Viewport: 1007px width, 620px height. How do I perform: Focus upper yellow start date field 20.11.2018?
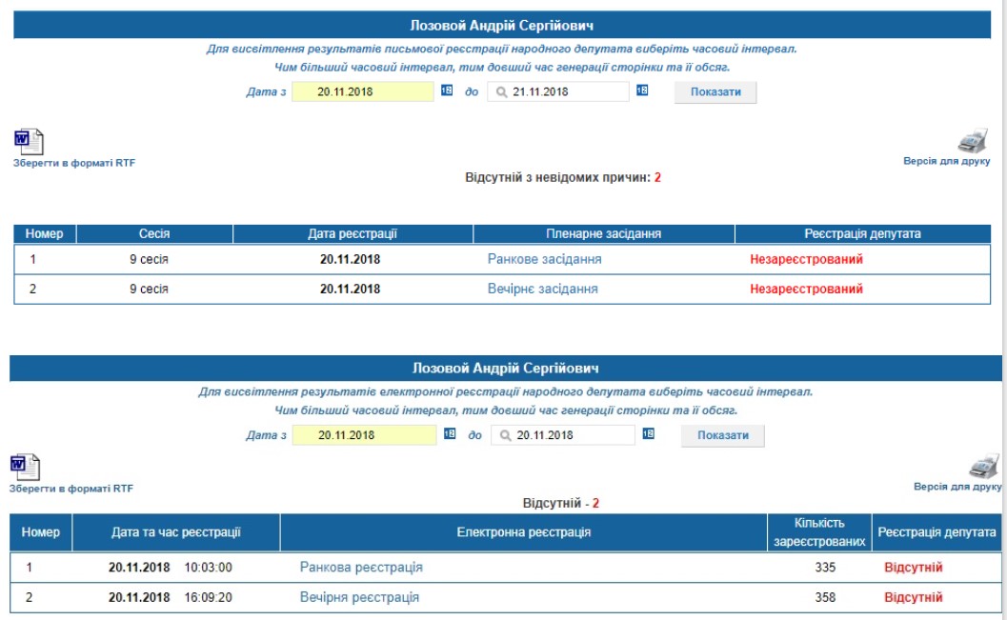[x=363, y=91]
